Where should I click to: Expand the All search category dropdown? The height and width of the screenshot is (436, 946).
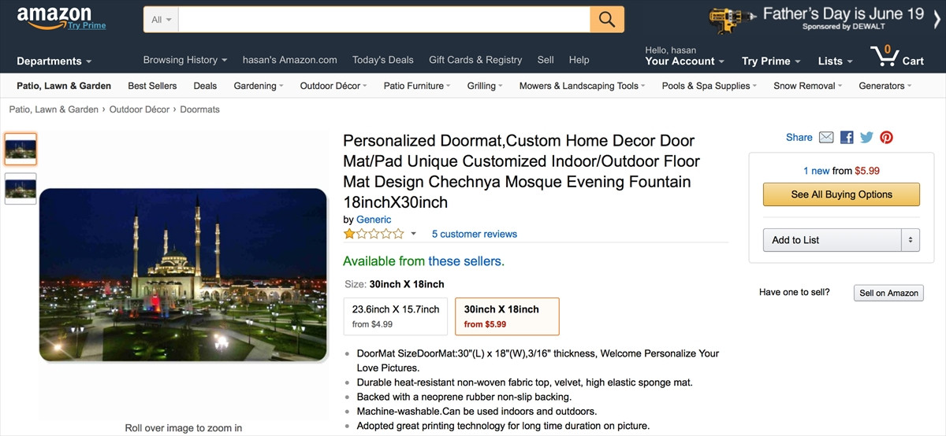point(161,20)
